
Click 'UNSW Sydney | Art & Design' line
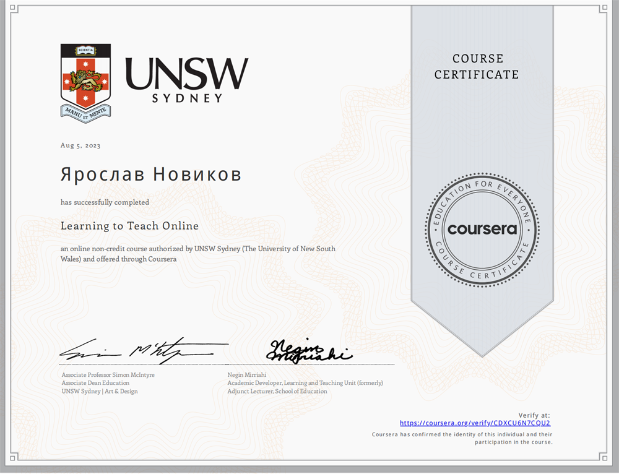tap(100, 392)
